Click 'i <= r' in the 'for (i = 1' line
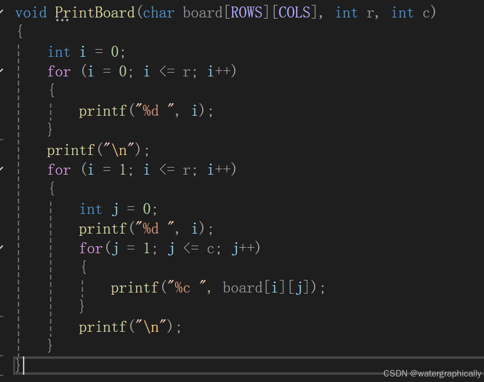Viewport: 484px width, 382px height. pos(167,170)
